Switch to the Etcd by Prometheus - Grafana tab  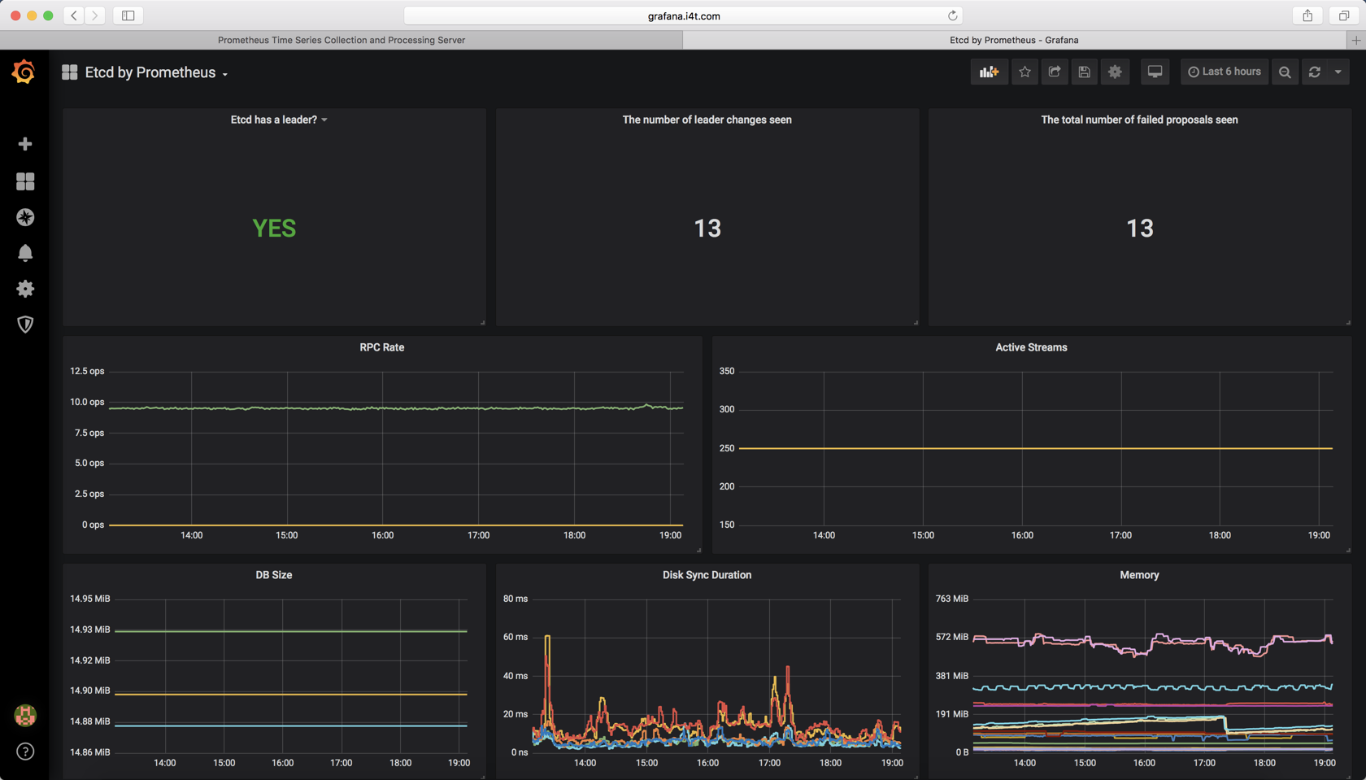[x=1014, y=40]
